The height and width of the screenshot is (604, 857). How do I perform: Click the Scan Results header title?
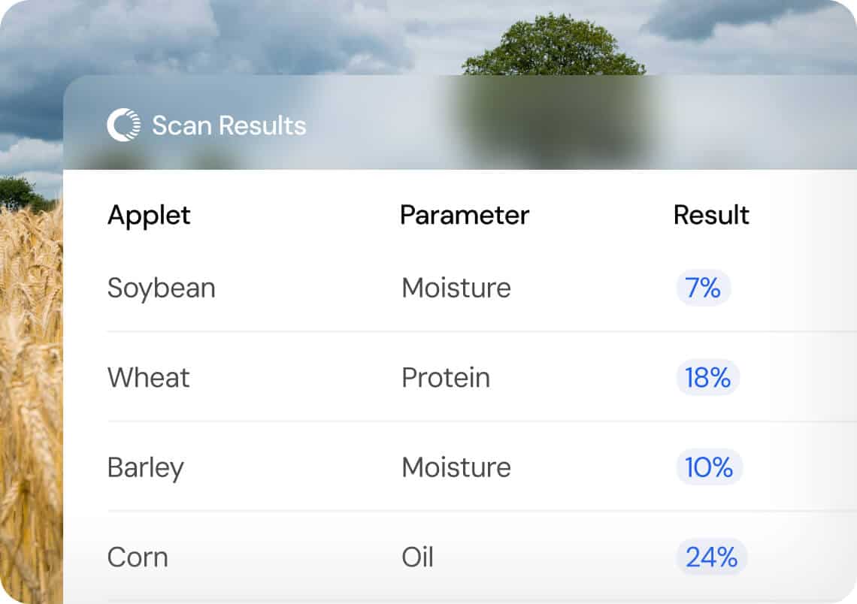click(229, 125)
